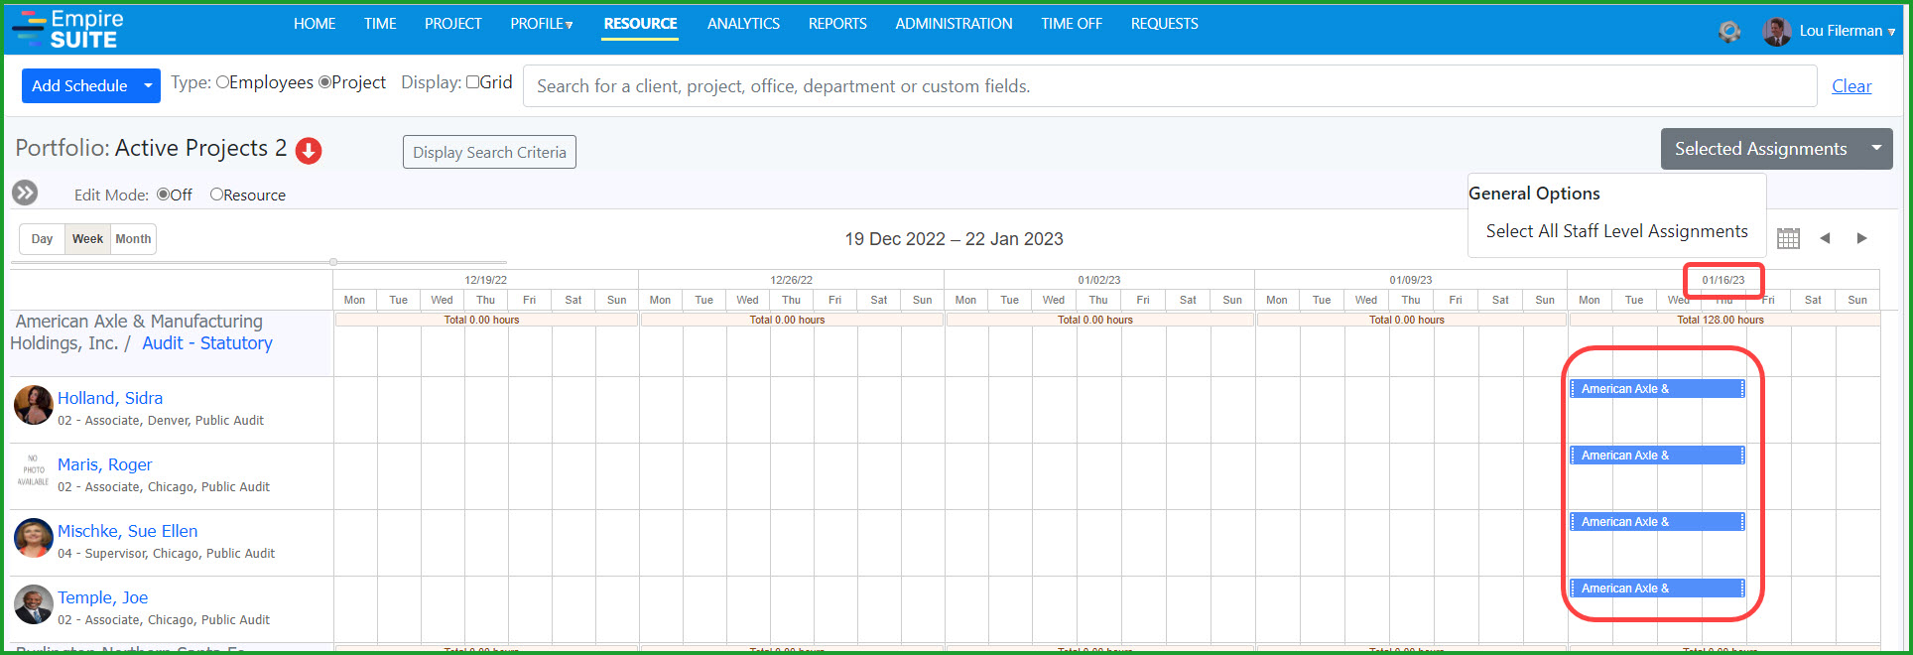Open the Add Schedule dropdown arrow

click(x=148, y=86)
